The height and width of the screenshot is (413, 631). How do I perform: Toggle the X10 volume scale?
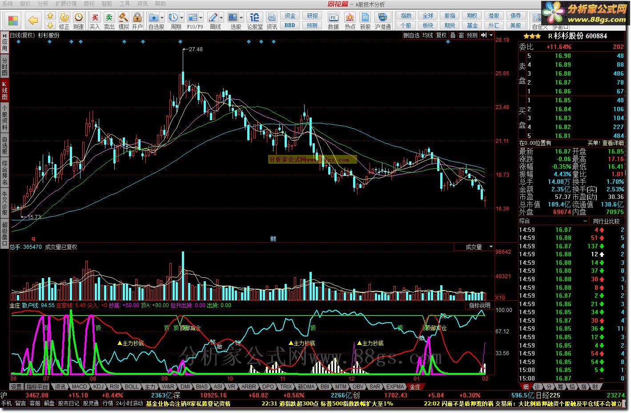[x=500, y=297]
